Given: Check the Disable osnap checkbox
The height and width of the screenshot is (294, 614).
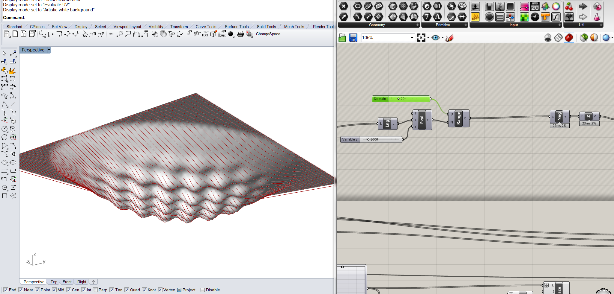Looking at the screenshot, I should [203, 290].
